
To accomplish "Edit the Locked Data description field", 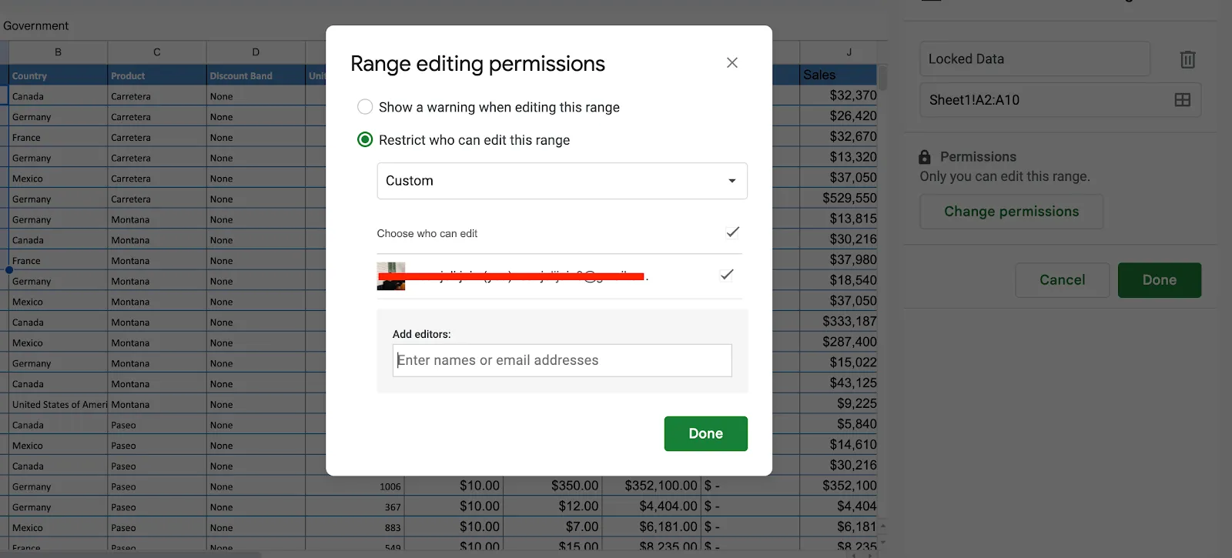I will point(1035,58).
